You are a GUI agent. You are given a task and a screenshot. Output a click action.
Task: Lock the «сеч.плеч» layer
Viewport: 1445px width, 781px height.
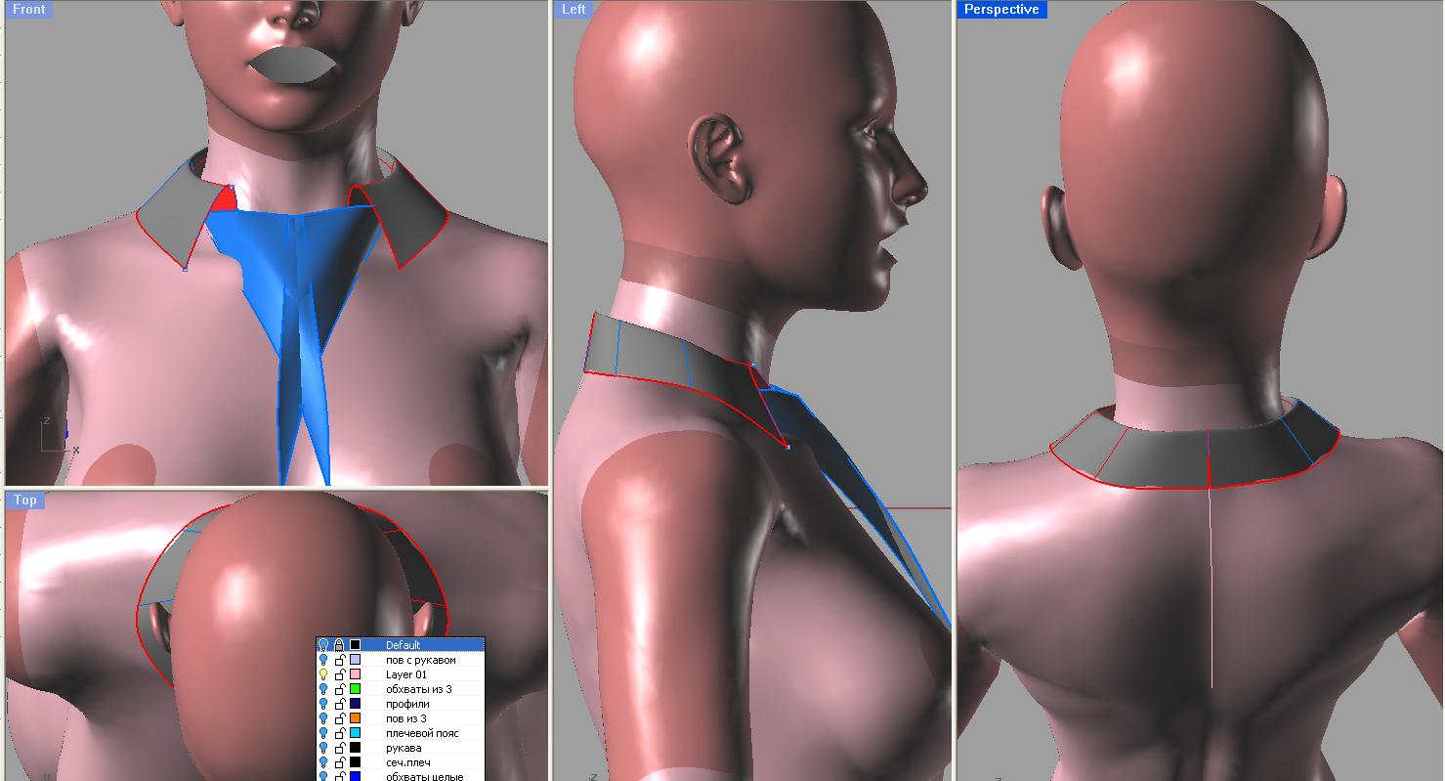coord(339,762)
